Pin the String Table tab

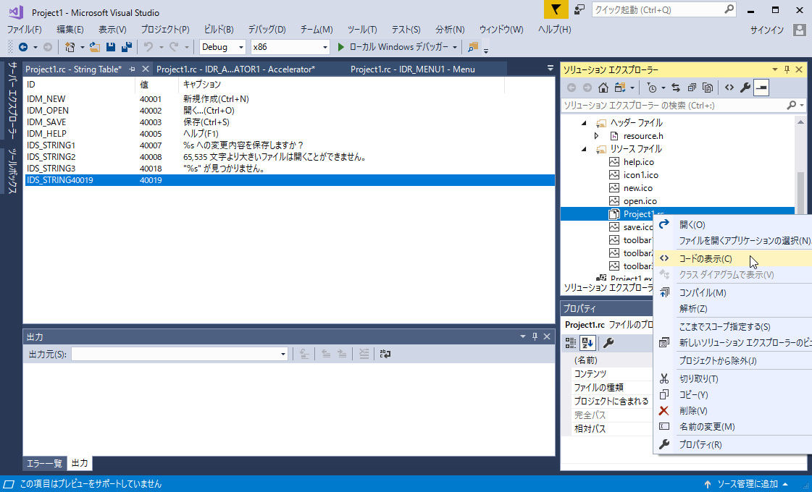[x=132, y=69]
